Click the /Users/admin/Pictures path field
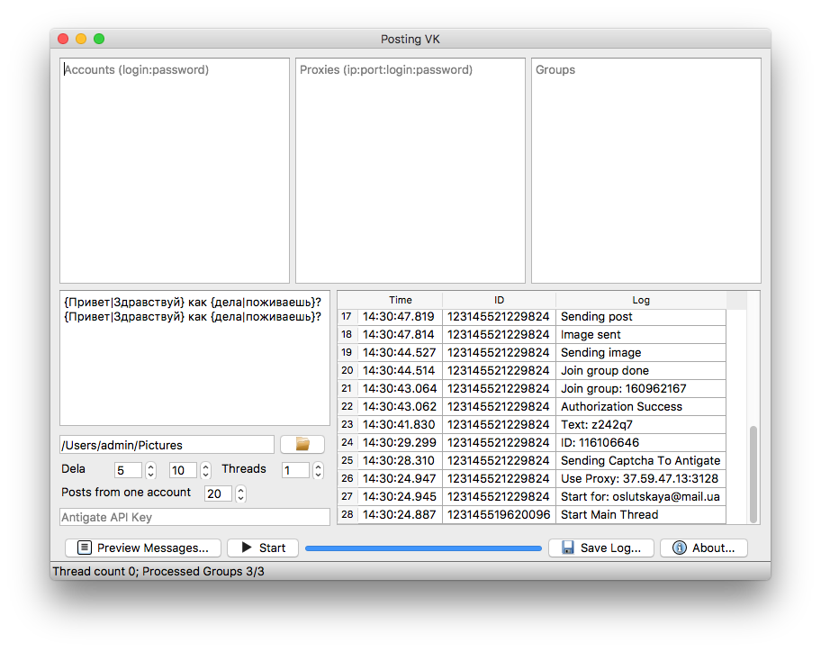 click(167, 445)
